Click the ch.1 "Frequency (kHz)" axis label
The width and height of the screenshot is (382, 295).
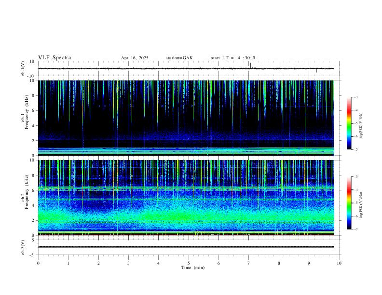[x=27, y=112]
